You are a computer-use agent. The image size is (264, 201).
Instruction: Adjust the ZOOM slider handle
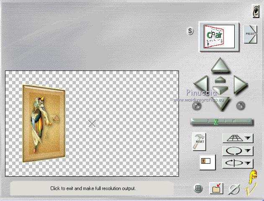(x=216, y=122)
